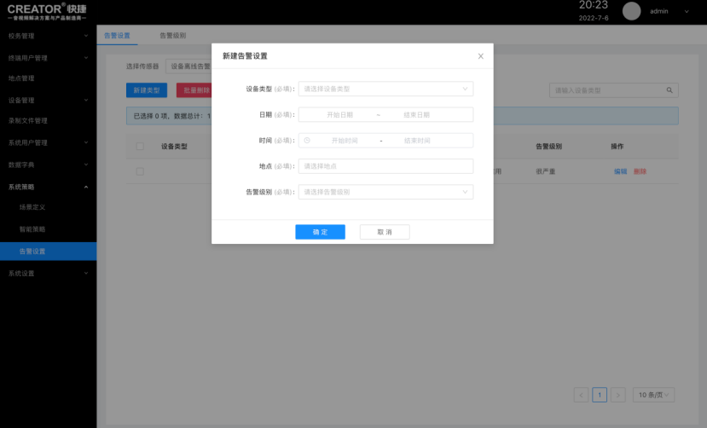Open the 10条/页 page size dropdown
This screenshot has height=428, width=707.
[655, 395]
